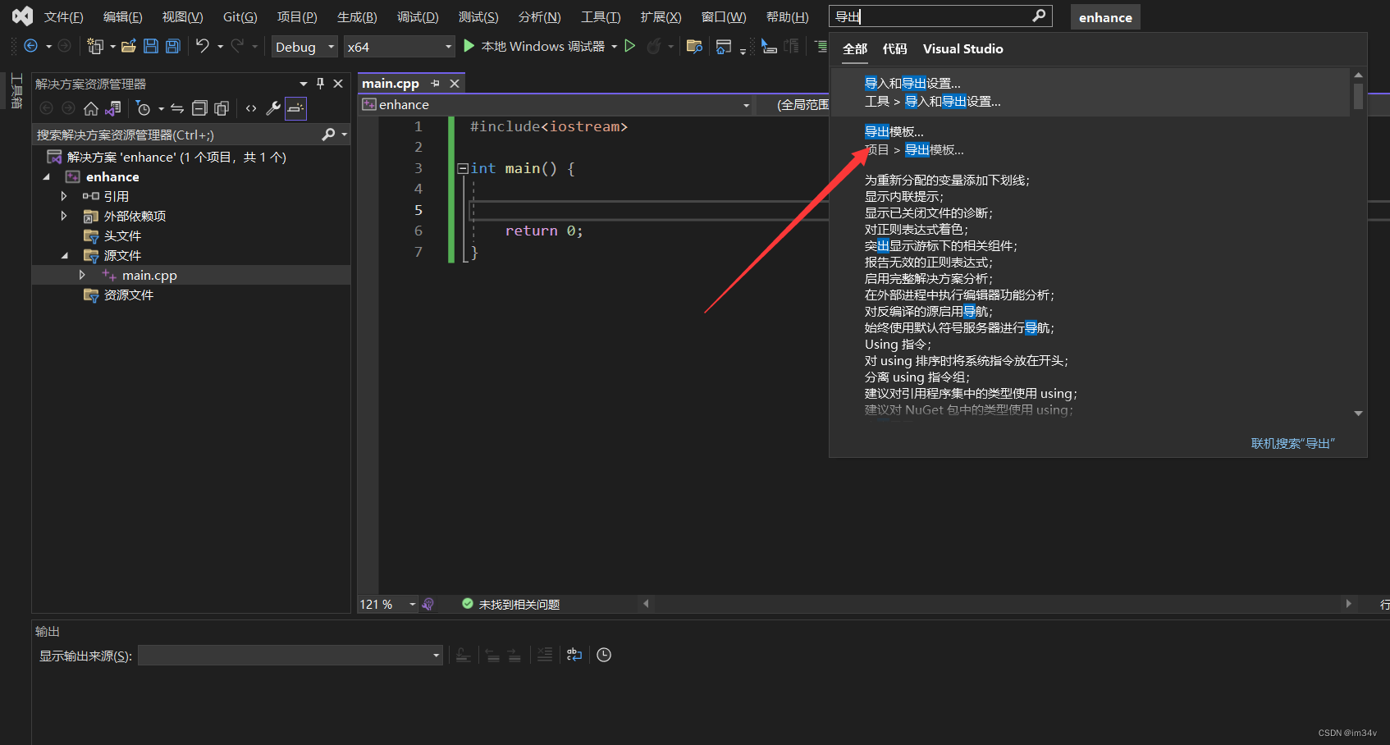Select the 导入和导出设置... search result

click(x=1090, y=92)
